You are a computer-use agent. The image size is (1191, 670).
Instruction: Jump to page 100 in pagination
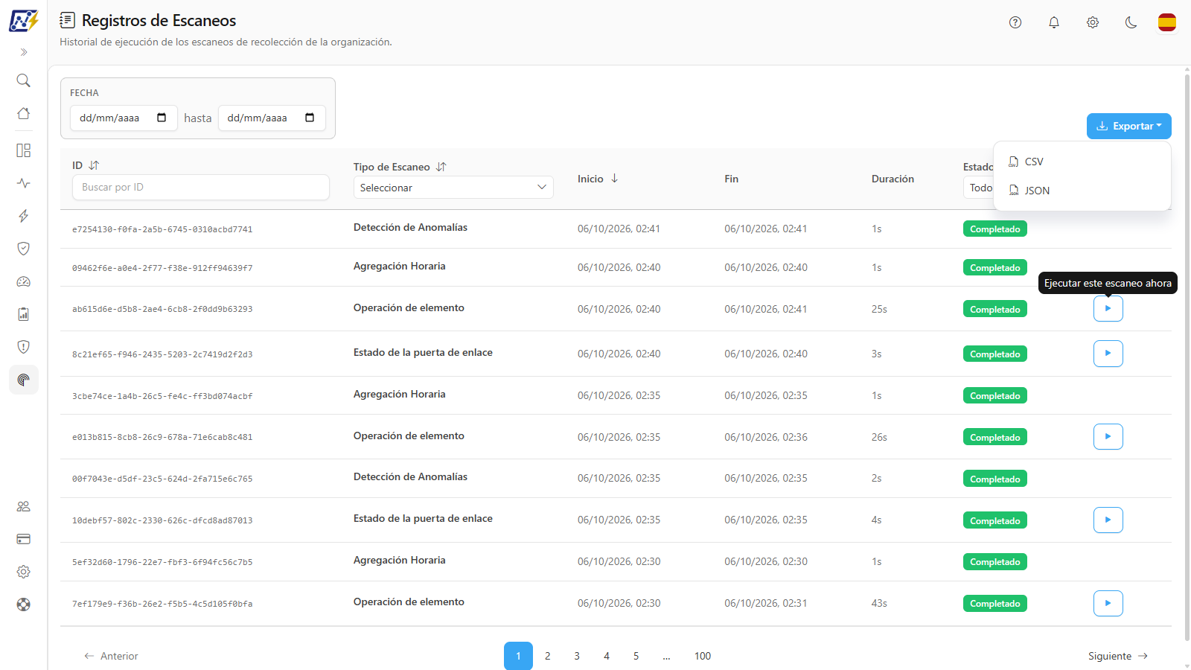point(703,656)
